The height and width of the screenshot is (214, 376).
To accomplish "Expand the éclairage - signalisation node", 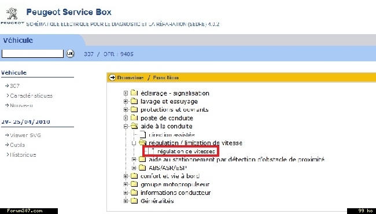I will (126, 93).
